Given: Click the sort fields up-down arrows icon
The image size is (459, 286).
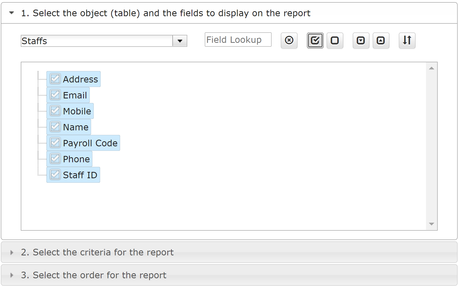Looking at the screenshot, I should (407, 40).
